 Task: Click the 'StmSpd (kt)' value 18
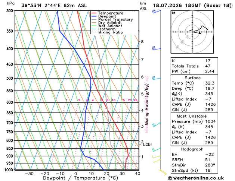(x=208, y=171)
